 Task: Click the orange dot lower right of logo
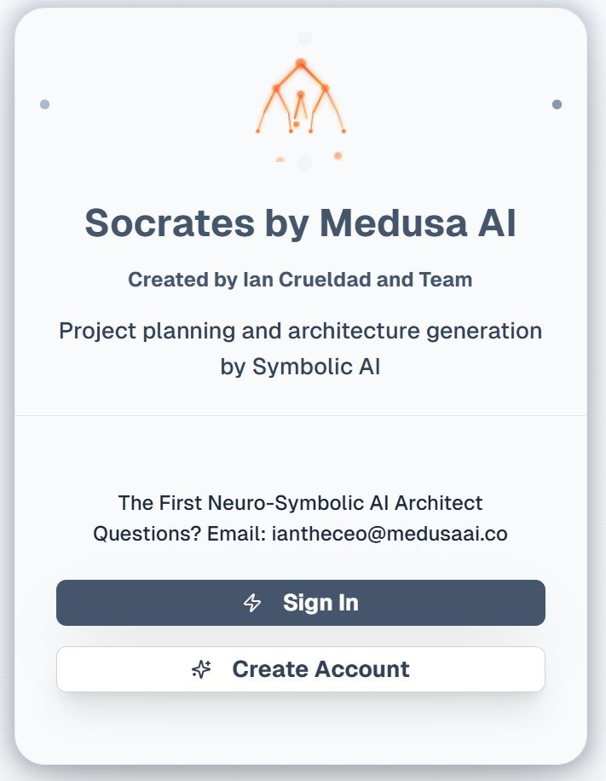tap(338, 156)
